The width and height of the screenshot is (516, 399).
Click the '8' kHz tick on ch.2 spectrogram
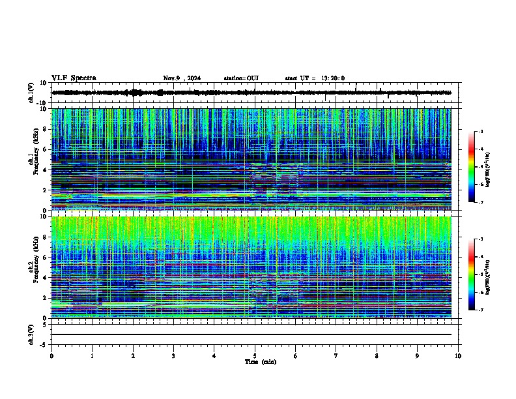(x=45, y=237)
